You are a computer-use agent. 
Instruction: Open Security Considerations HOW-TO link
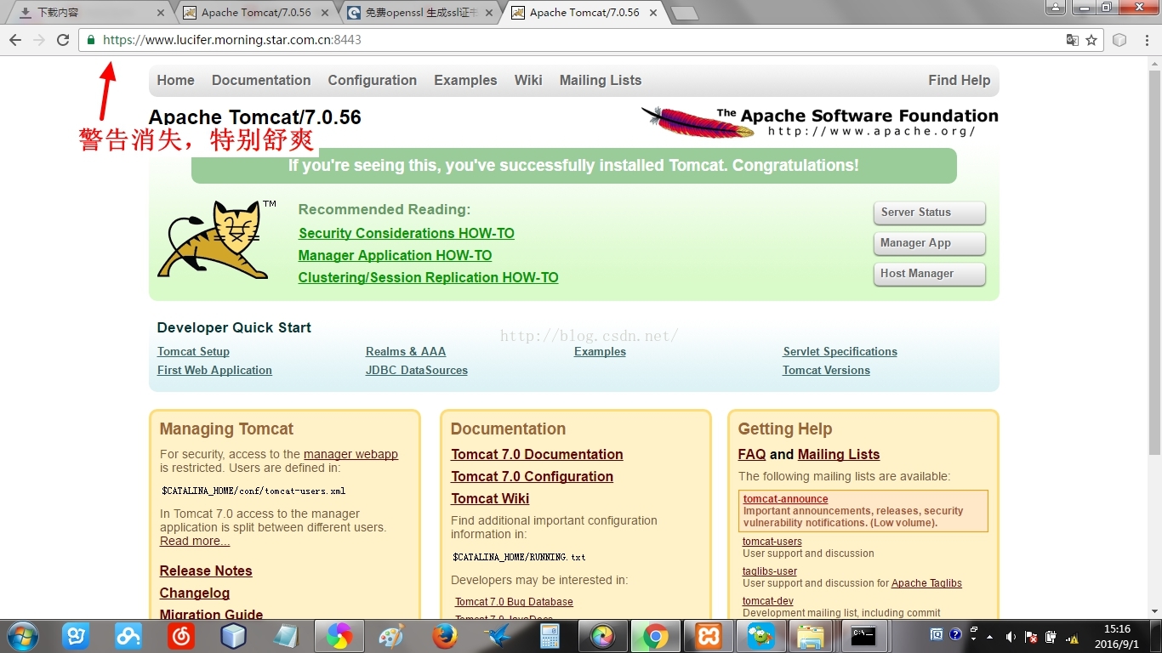[407, 233]
